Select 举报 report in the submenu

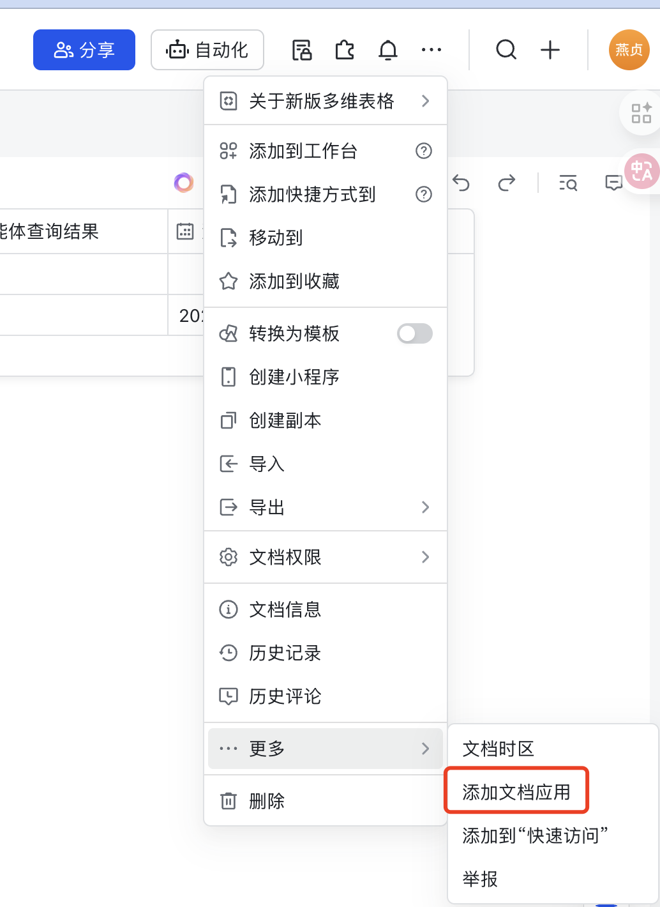pos(553,879)
